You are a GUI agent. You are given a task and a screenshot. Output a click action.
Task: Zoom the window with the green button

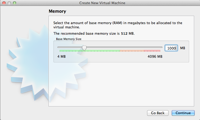[x=15, y=3]
